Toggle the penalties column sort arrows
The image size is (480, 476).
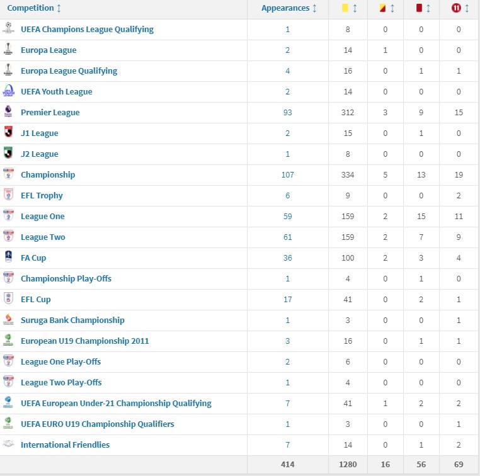pos(467,8)
